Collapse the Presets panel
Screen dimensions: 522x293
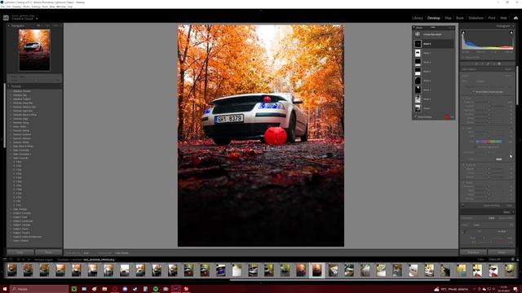coord(9,86)
